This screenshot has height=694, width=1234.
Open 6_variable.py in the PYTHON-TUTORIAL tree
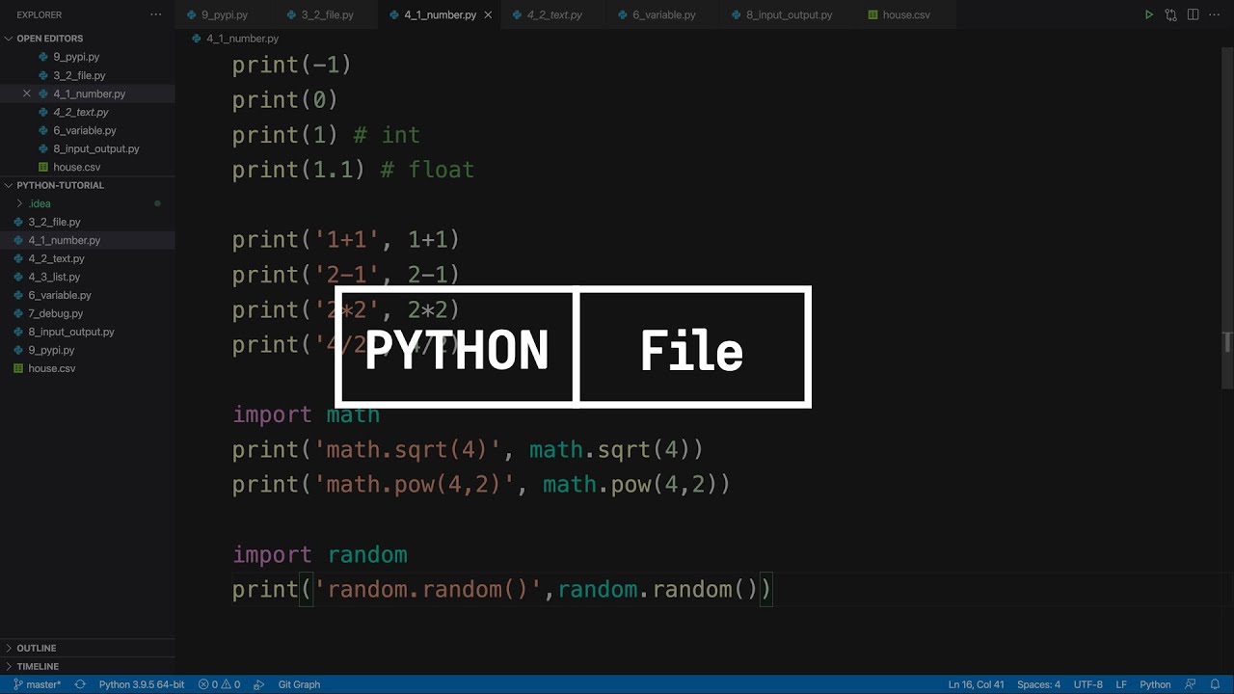(x=87, y=295)
